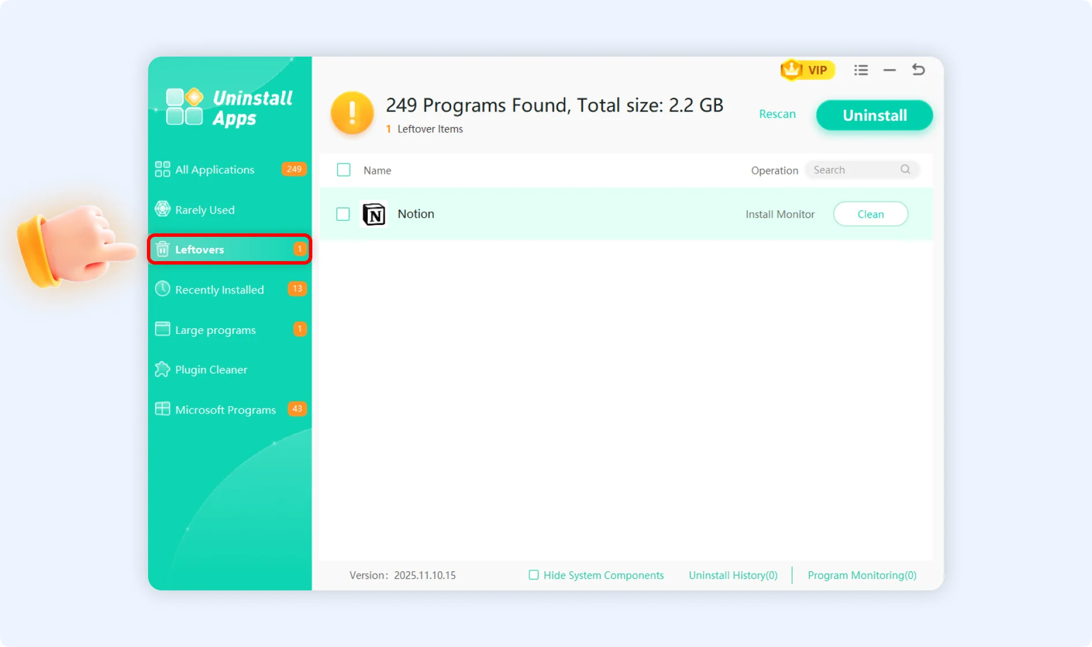1092x647 pixels.
Task: Show Microsoft Programs list
Action: pyautogui.click(x=225, y=410)
